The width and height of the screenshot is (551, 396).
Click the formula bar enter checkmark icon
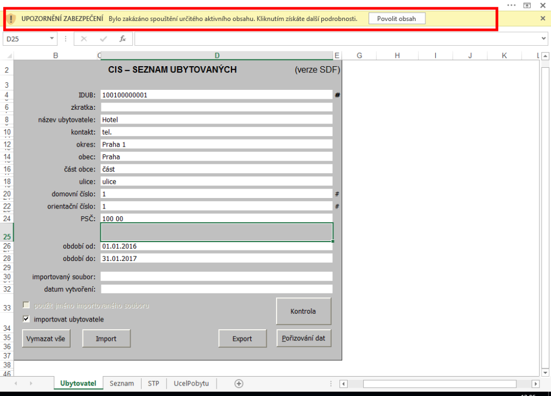click(x=103, y=39)
